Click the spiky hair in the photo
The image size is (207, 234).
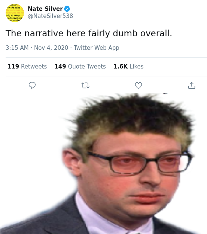point(130,119)
